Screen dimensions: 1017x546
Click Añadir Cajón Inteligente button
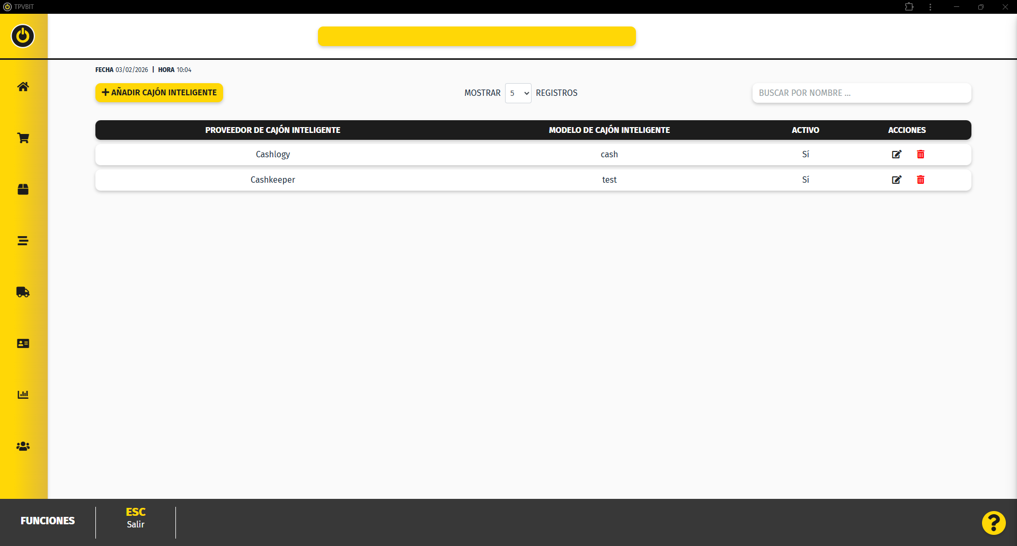point(159,93)
